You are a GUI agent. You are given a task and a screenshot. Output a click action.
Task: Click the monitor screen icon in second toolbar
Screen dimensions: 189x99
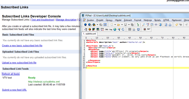(x=138, y=29)
